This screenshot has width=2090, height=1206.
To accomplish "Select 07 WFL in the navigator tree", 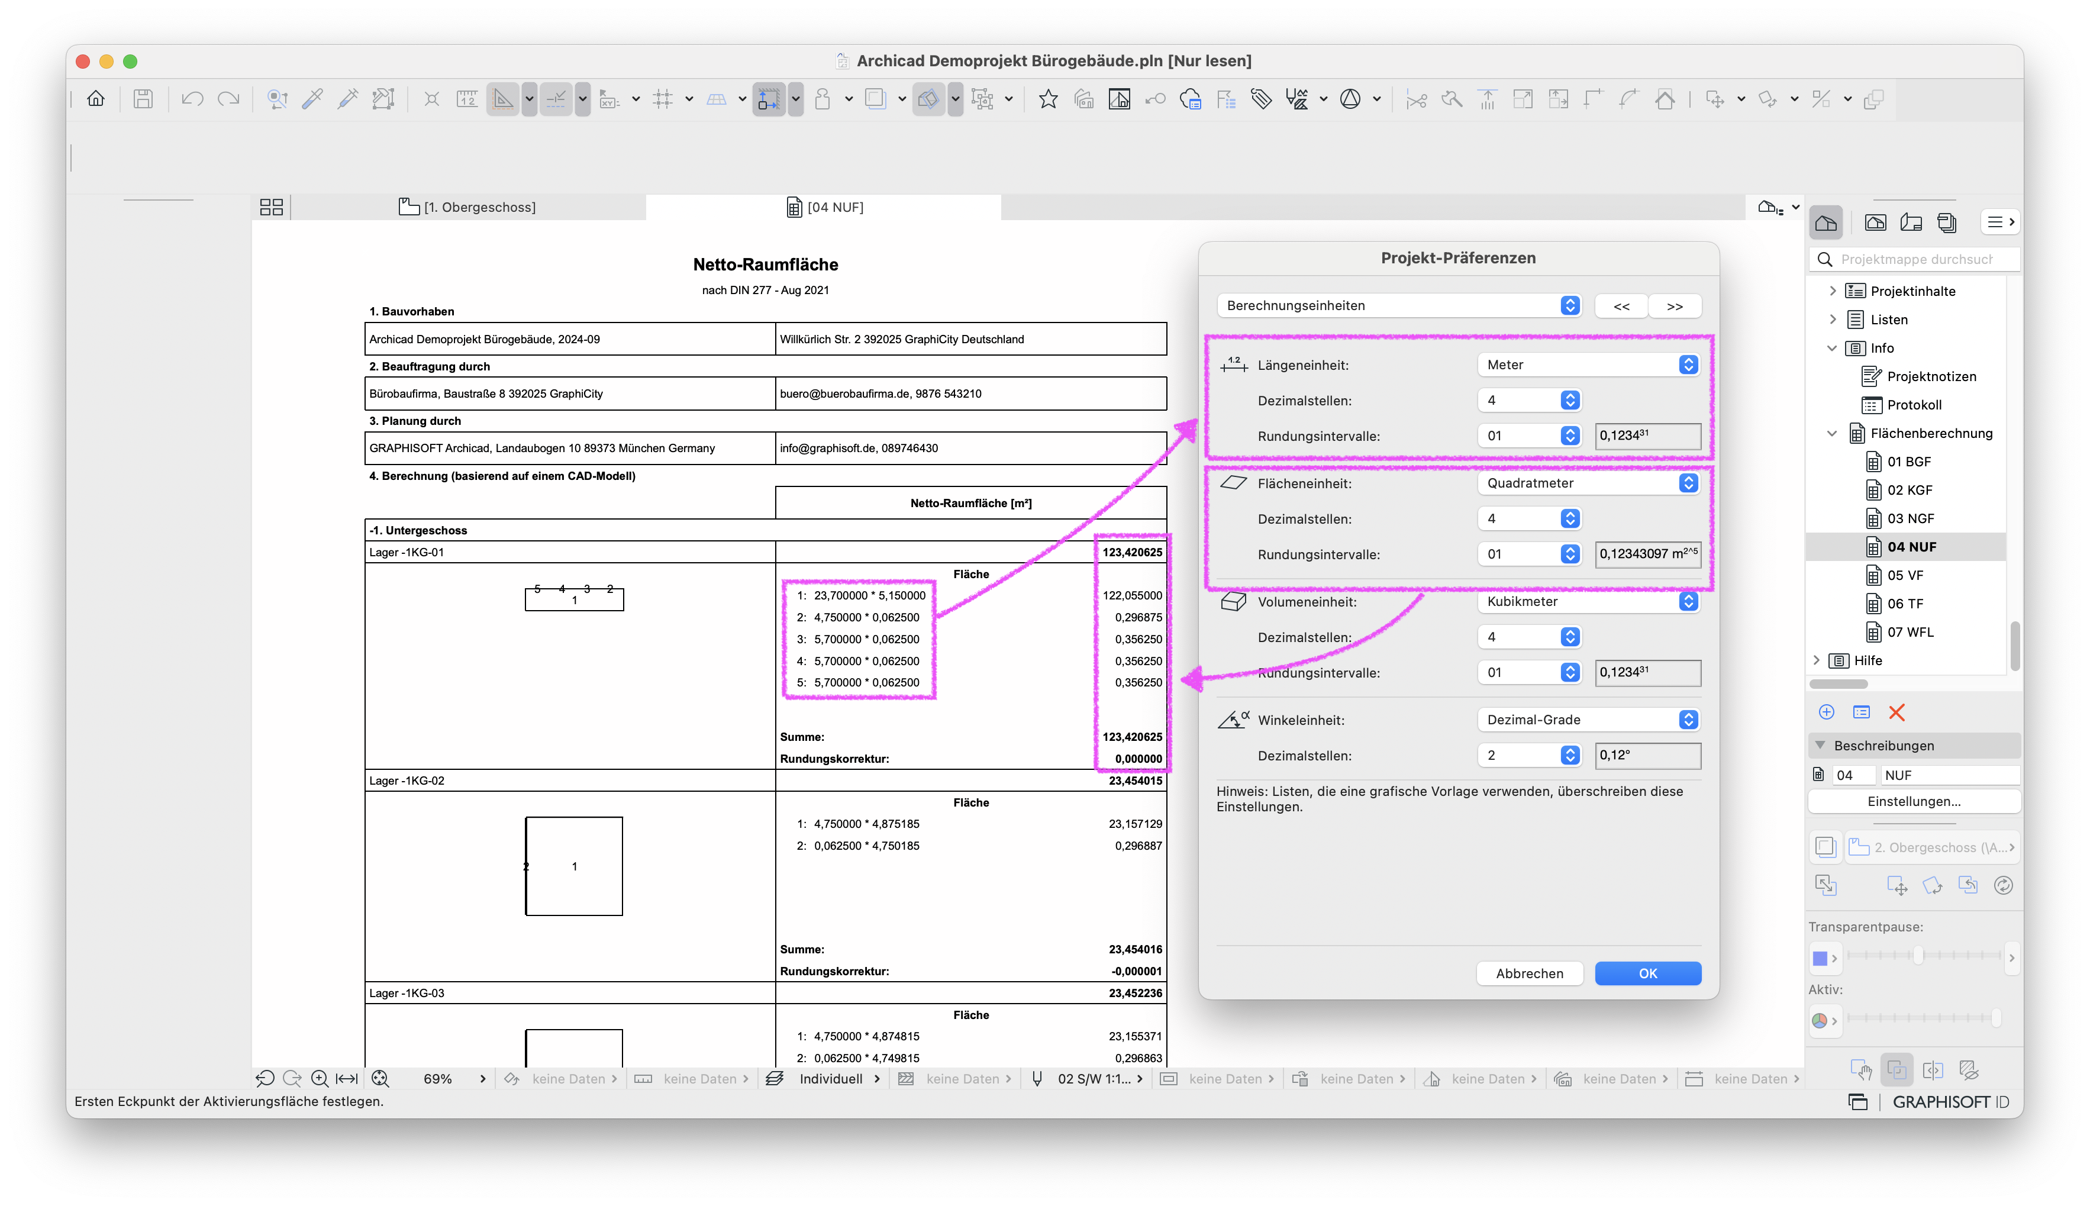I will [x=1910, y=632].
